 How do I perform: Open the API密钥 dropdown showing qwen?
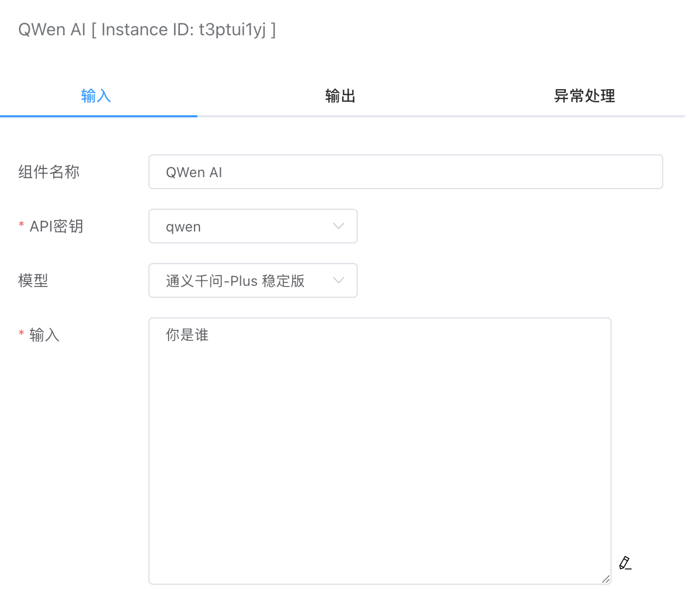pos(253,226)
